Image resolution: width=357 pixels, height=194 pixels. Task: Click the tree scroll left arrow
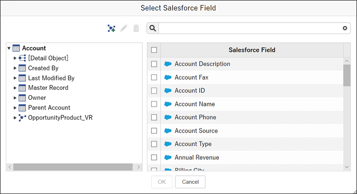(x=10, y=167)
